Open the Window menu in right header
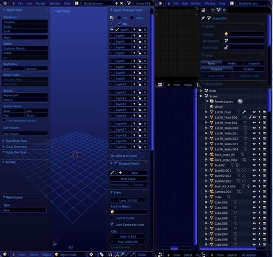This screenshot has height=257, width=273. tap(210, 3)
